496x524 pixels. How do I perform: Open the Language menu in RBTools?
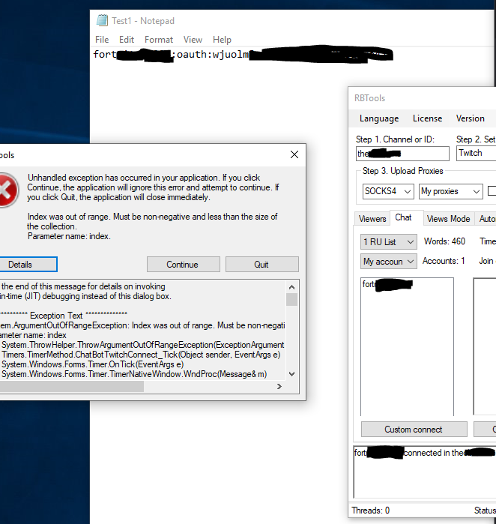tap(379, 118)
